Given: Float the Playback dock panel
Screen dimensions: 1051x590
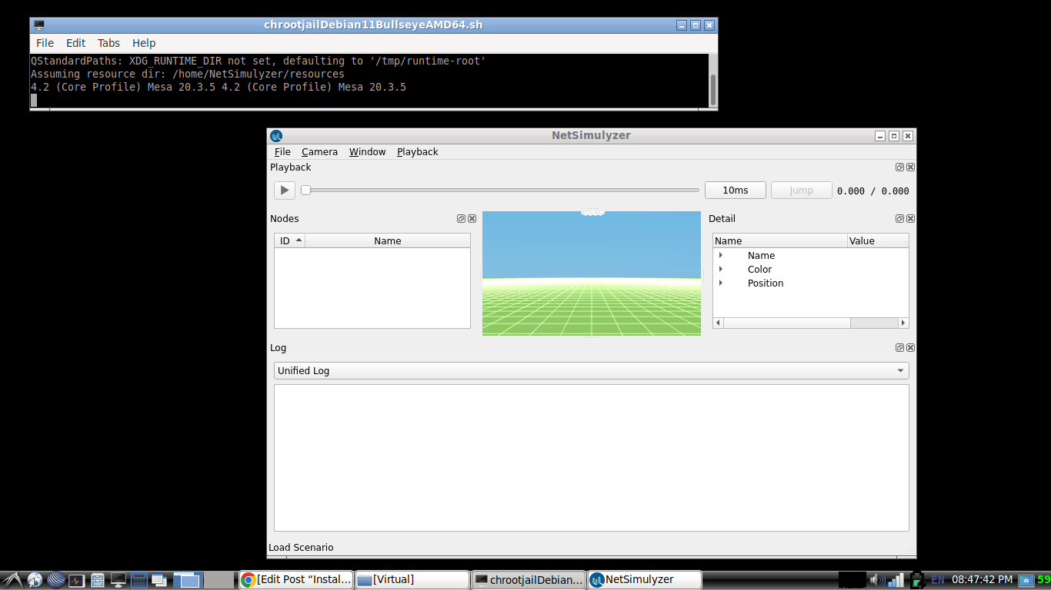Looking at the screenshot, I should click(899, 167).
